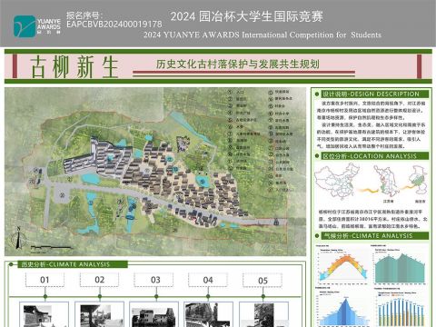Viewport: 436px width, 327px height.
Task: Click the Nanjing city map labeled 南京市
Action: pyautogui.click(x=418, y=180)
